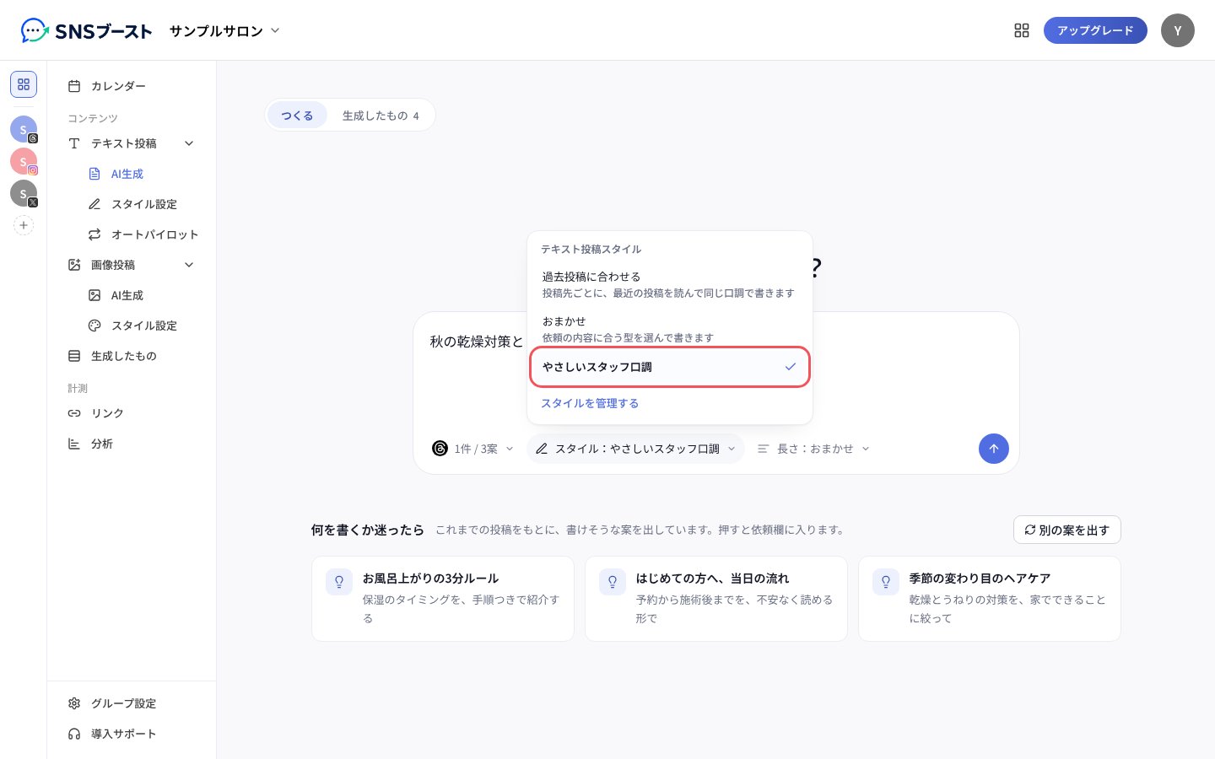The width and height of the screenshot is (1215, 759).
Task: Switch to the X account avatar
Action: pyautogui.click(x=24, y=193)
